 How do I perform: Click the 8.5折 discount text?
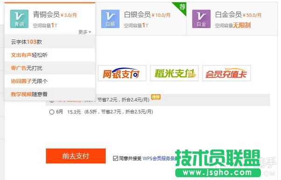[x=91, y=112]
